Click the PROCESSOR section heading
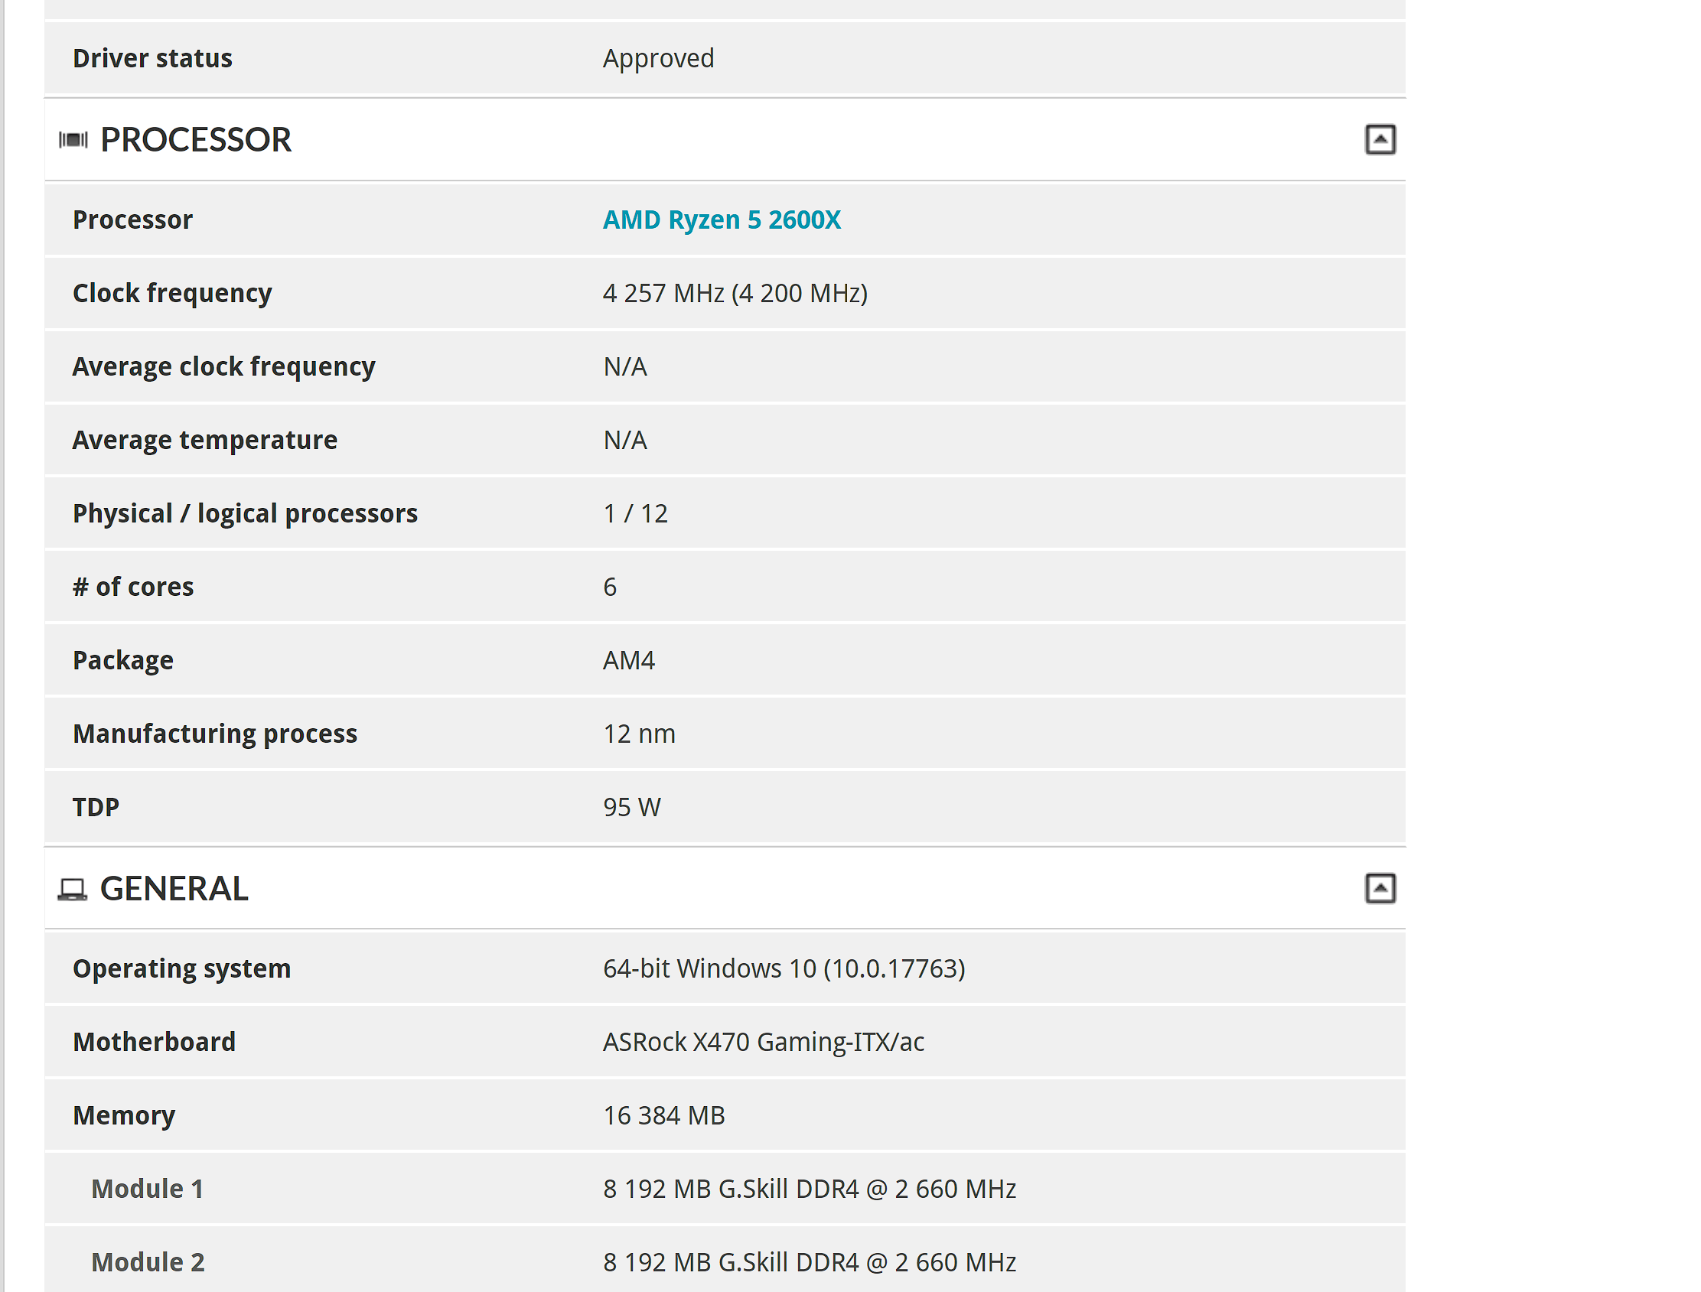This screenshot has height=1292, width=1701. point(195,140)
